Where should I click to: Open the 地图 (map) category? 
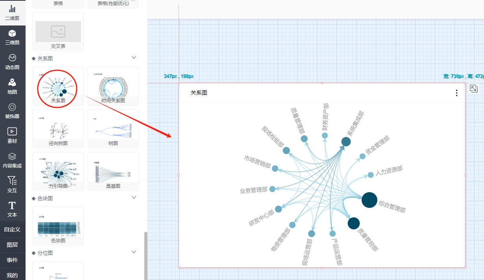[13, 87]
